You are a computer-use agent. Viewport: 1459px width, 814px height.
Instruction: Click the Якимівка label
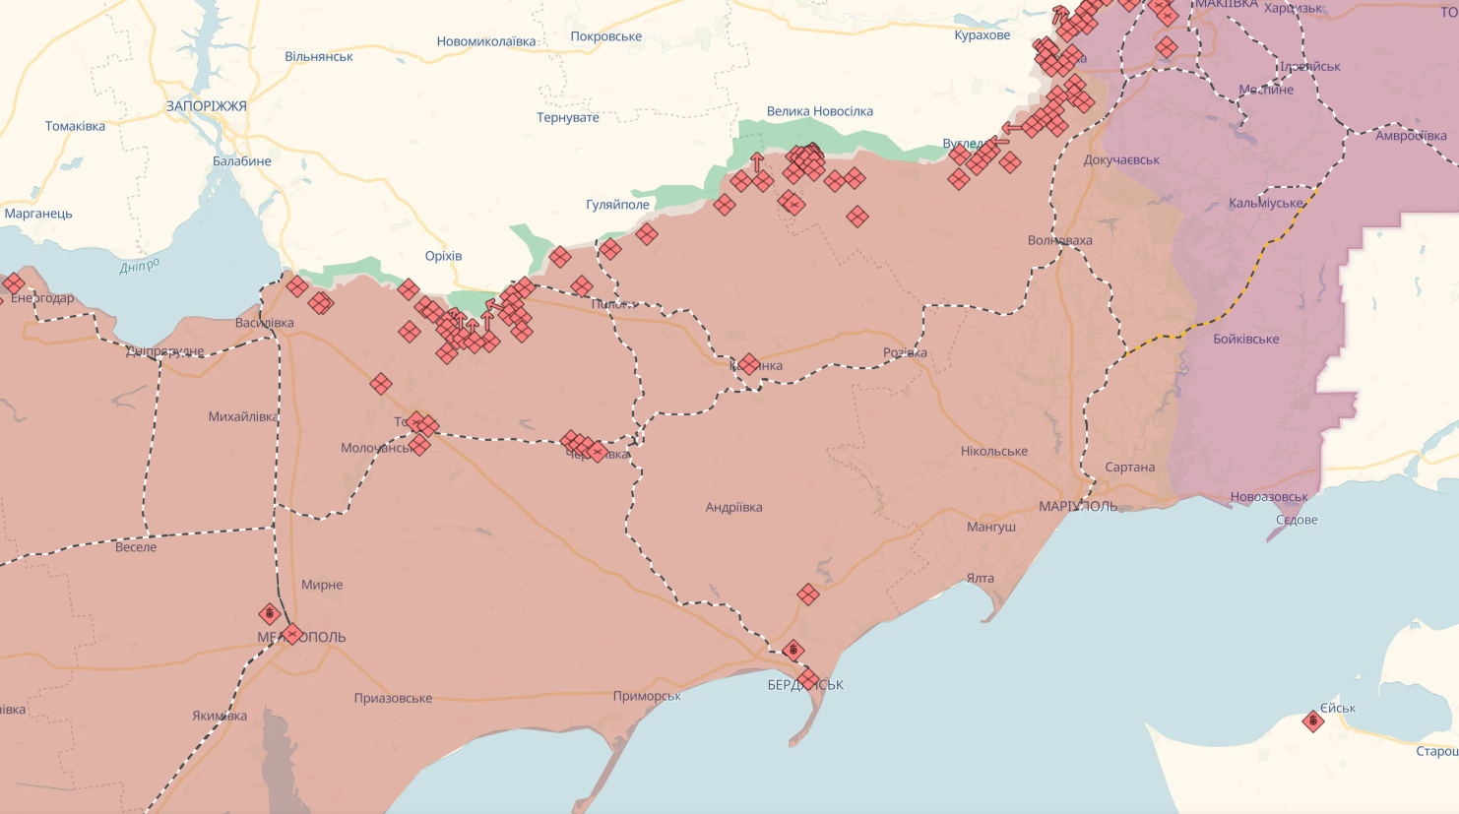coord(220,717)
